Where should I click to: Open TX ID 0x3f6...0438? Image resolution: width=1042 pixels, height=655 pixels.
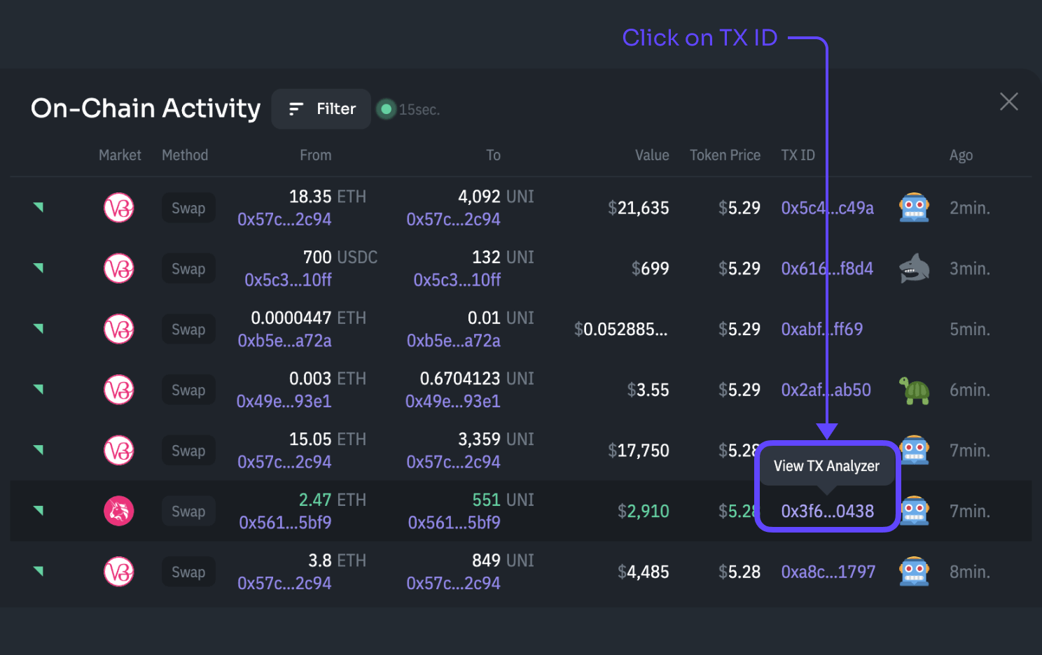pyautogui.click(x=827, y=511)
